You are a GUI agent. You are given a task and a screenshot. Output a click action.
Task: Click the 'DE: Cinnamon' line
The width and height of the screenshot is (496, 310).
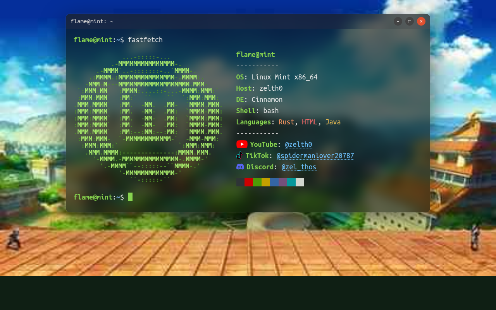click(x=260, y=100)
